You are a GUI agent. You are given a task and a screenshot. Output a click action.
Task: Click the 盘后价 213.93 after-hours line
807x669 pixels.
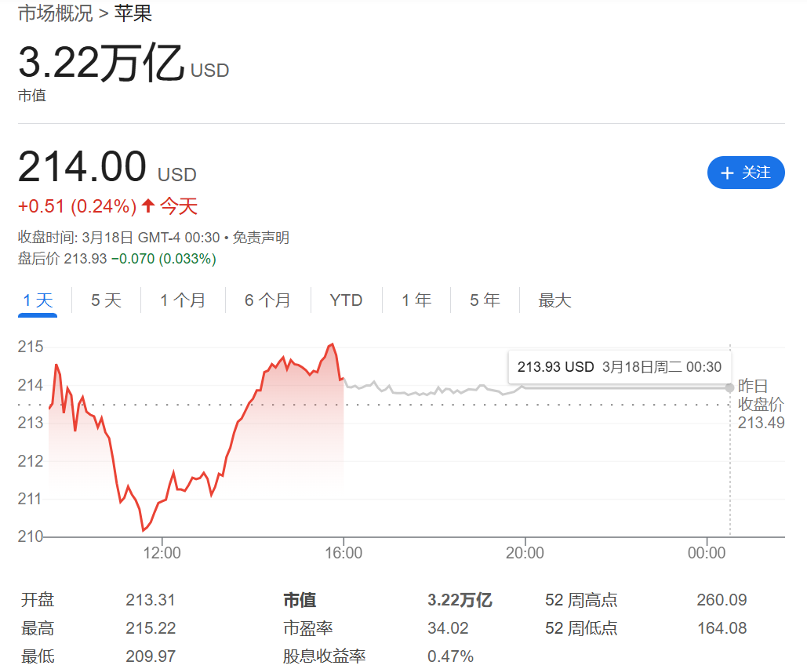click(117, 258)
